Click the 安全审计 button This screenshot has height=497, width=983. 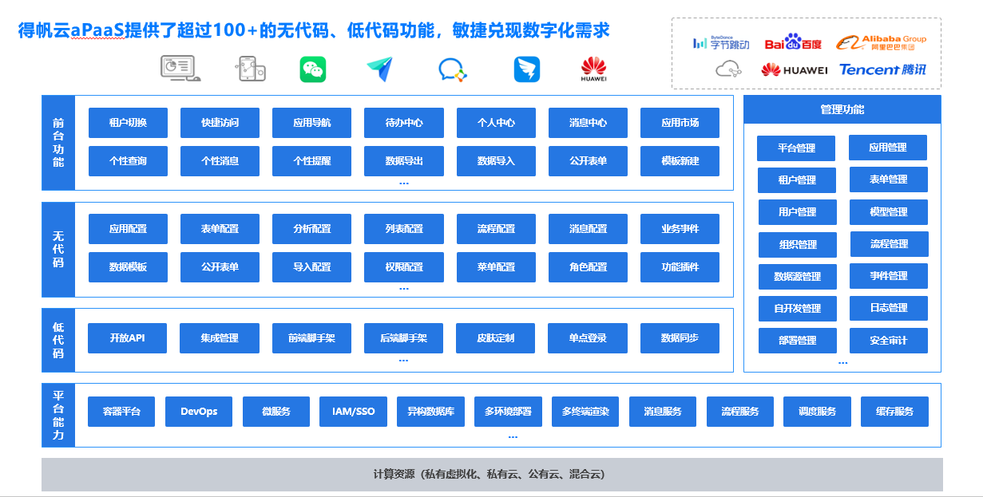point(888,340)
